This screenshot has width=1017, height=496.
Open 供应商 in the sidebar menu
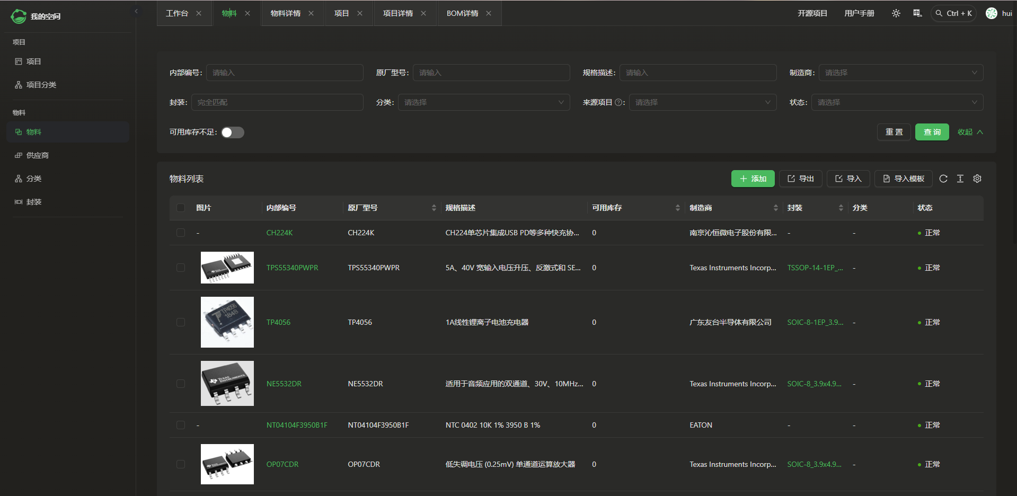38,155
